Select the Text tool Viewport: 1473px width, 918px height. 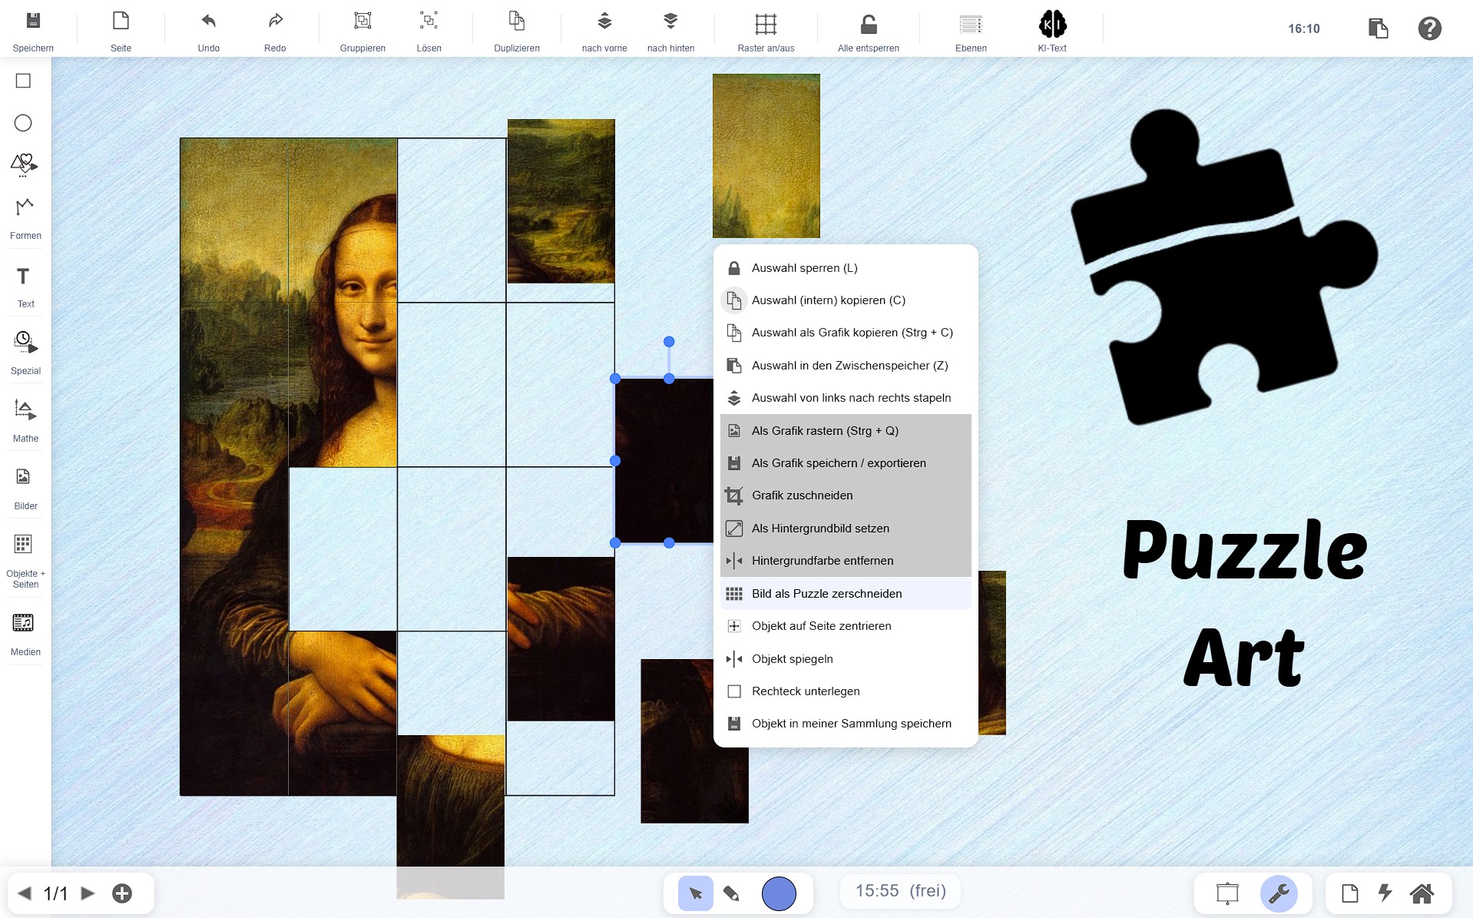click(23, 276)
